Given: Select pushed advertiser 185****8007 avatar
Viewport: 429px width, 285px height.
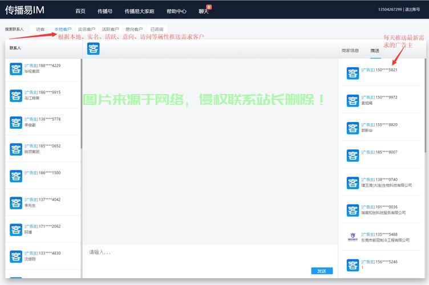Looking at the screenshot, I should pos(353,156).
